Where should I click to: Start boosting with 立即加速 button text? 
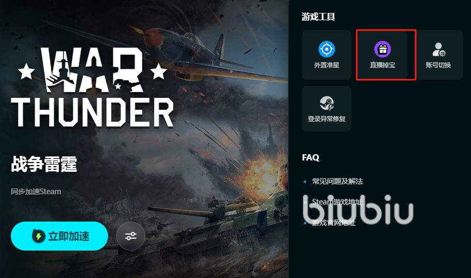coord(69,236)
